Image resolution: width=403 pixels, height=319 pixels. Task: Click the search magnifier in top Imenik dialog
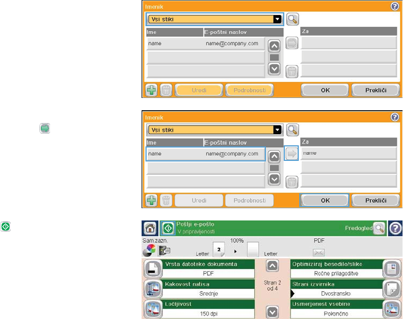click(x=292, y=19)
